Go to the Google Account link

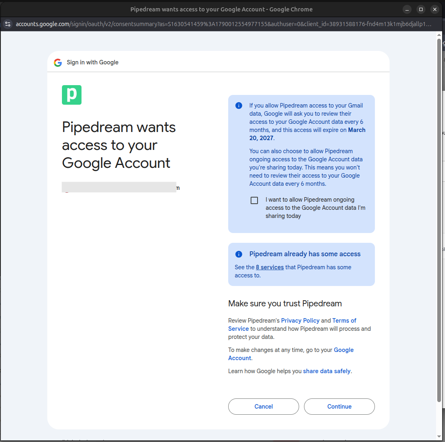[291, 354]
